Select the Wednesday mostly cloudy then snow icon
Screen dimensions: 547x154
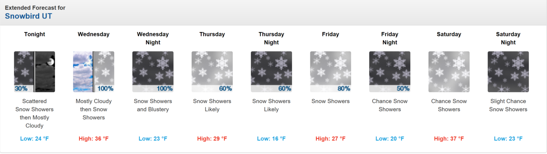point(94,72)
